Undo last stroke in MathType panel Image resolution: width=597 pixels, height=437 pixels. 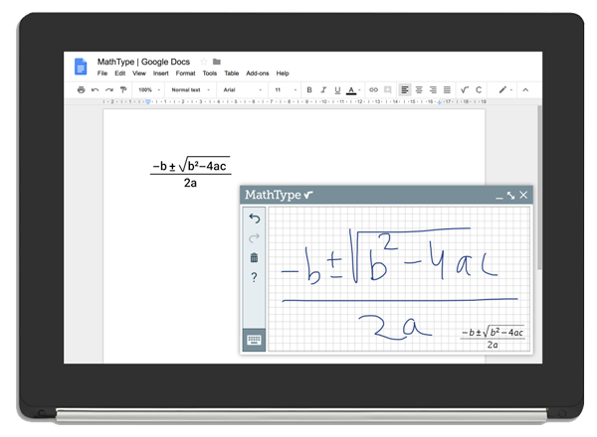(255, 218)
